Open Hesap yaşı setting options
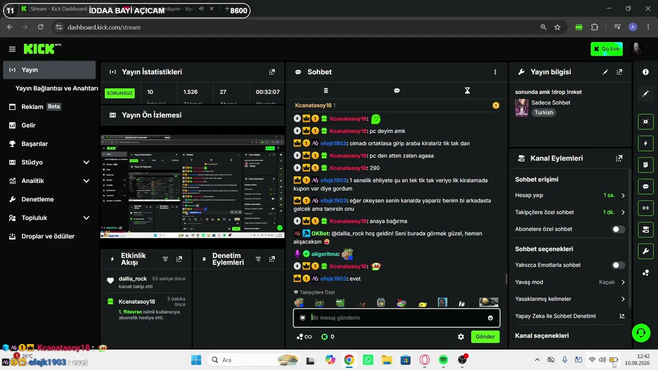 [570, 195]
